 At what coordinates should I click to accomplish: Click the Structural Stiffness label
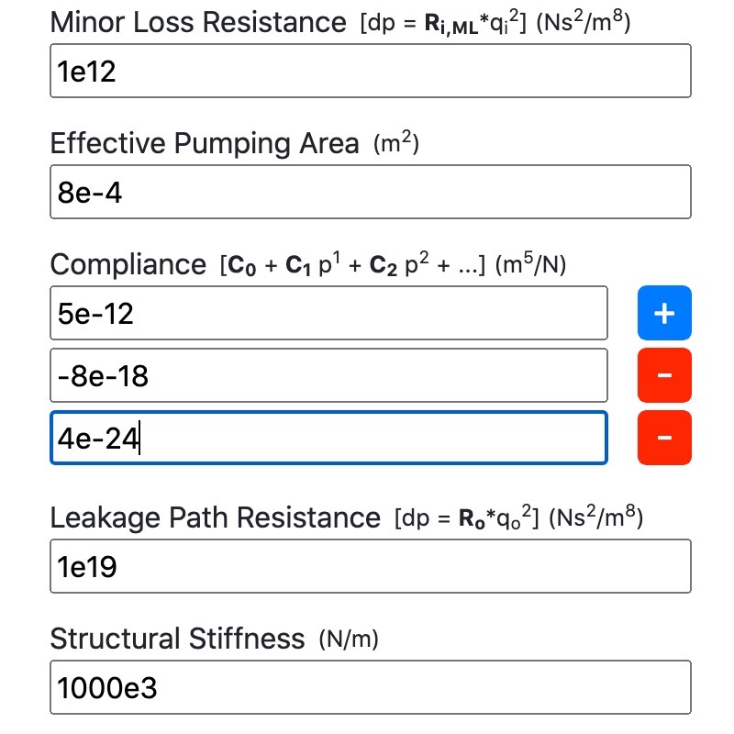tap(177, 639)
